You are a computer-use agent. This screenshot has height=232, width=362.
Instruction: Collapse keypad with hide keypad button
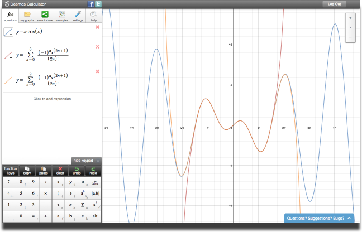tap(86, 161)
